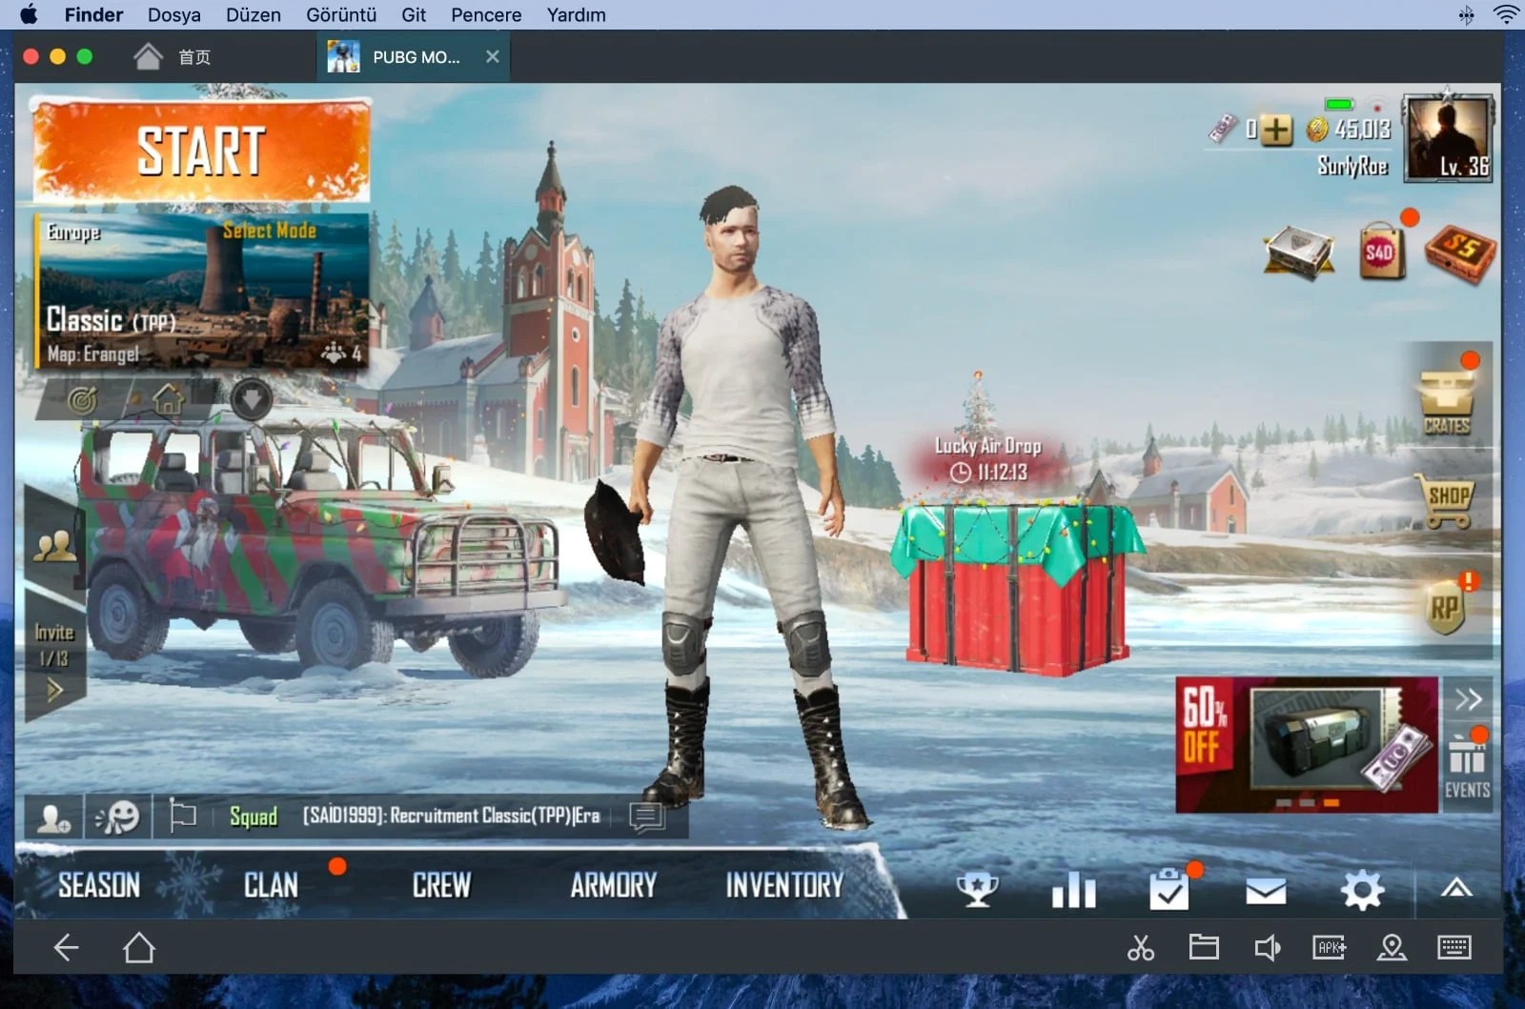
Task: Expand the side panel with double arrow
Action: 1468,699
